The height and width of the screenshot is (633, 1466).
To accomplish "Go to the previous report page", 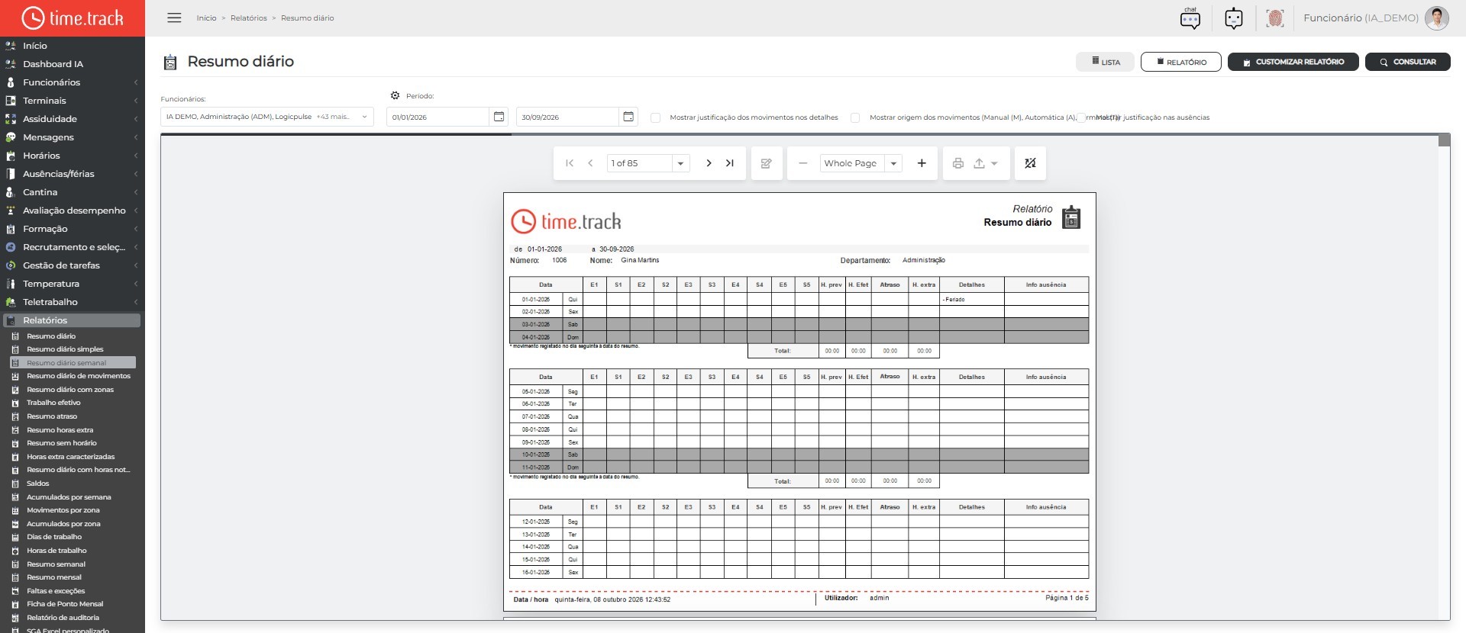I will (590, 163).
